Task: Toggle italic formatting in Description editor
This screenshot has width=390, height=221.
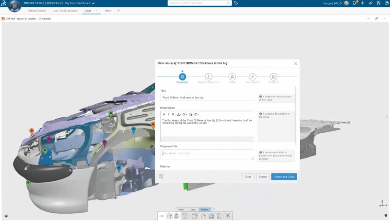Action: (x=168, y=114)
